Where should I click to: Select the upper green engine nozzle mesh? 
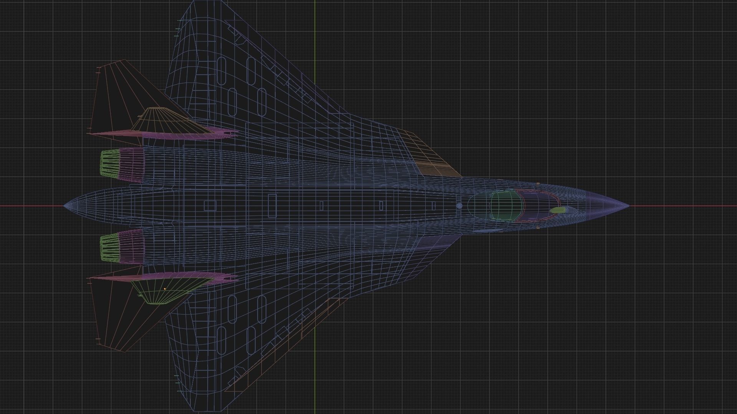[110, 163]
